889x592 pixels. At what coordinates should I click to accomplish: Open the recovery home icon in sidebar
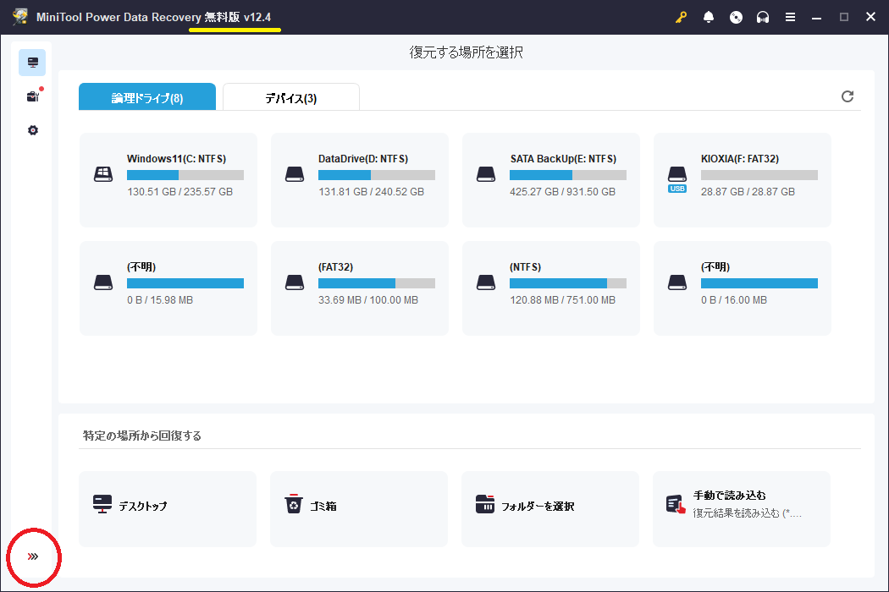(x=32, y=63)
